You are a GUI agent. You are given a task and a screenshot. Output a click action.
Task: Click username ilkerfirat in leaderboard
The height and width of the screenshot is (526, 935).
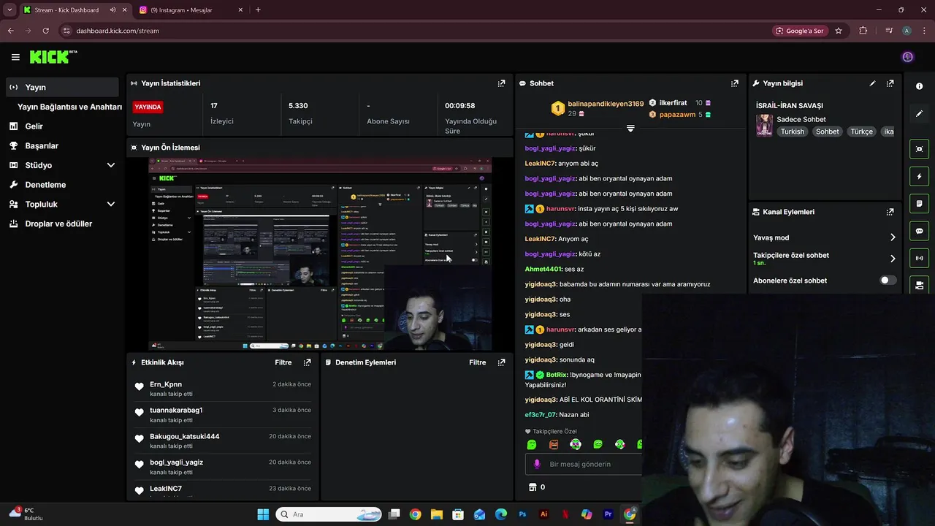673,103
